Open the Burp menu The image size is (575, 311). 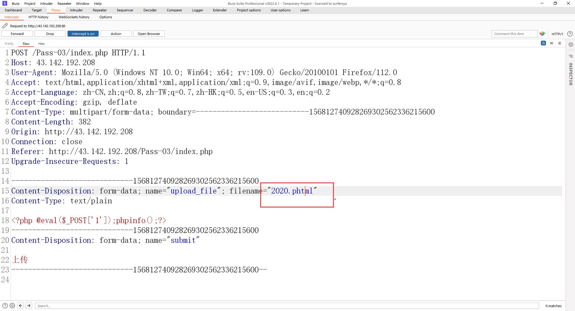[x=16, y=4]
